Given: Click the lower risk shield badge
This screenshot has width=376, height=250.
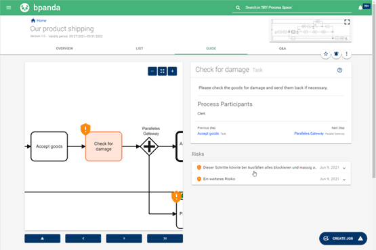Looking at the screenshot, I should pyautogui.click(x=177, y=196).
